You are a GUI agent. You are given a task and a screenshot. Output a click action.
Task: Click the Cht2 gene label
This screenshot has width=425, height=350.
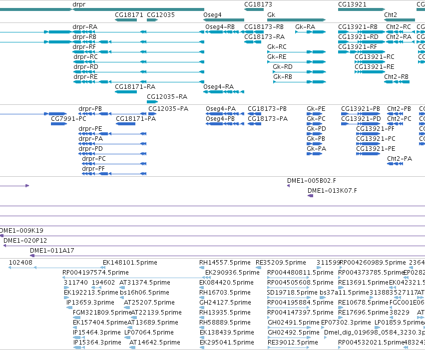pyautogui.click(x=391, y=15)
